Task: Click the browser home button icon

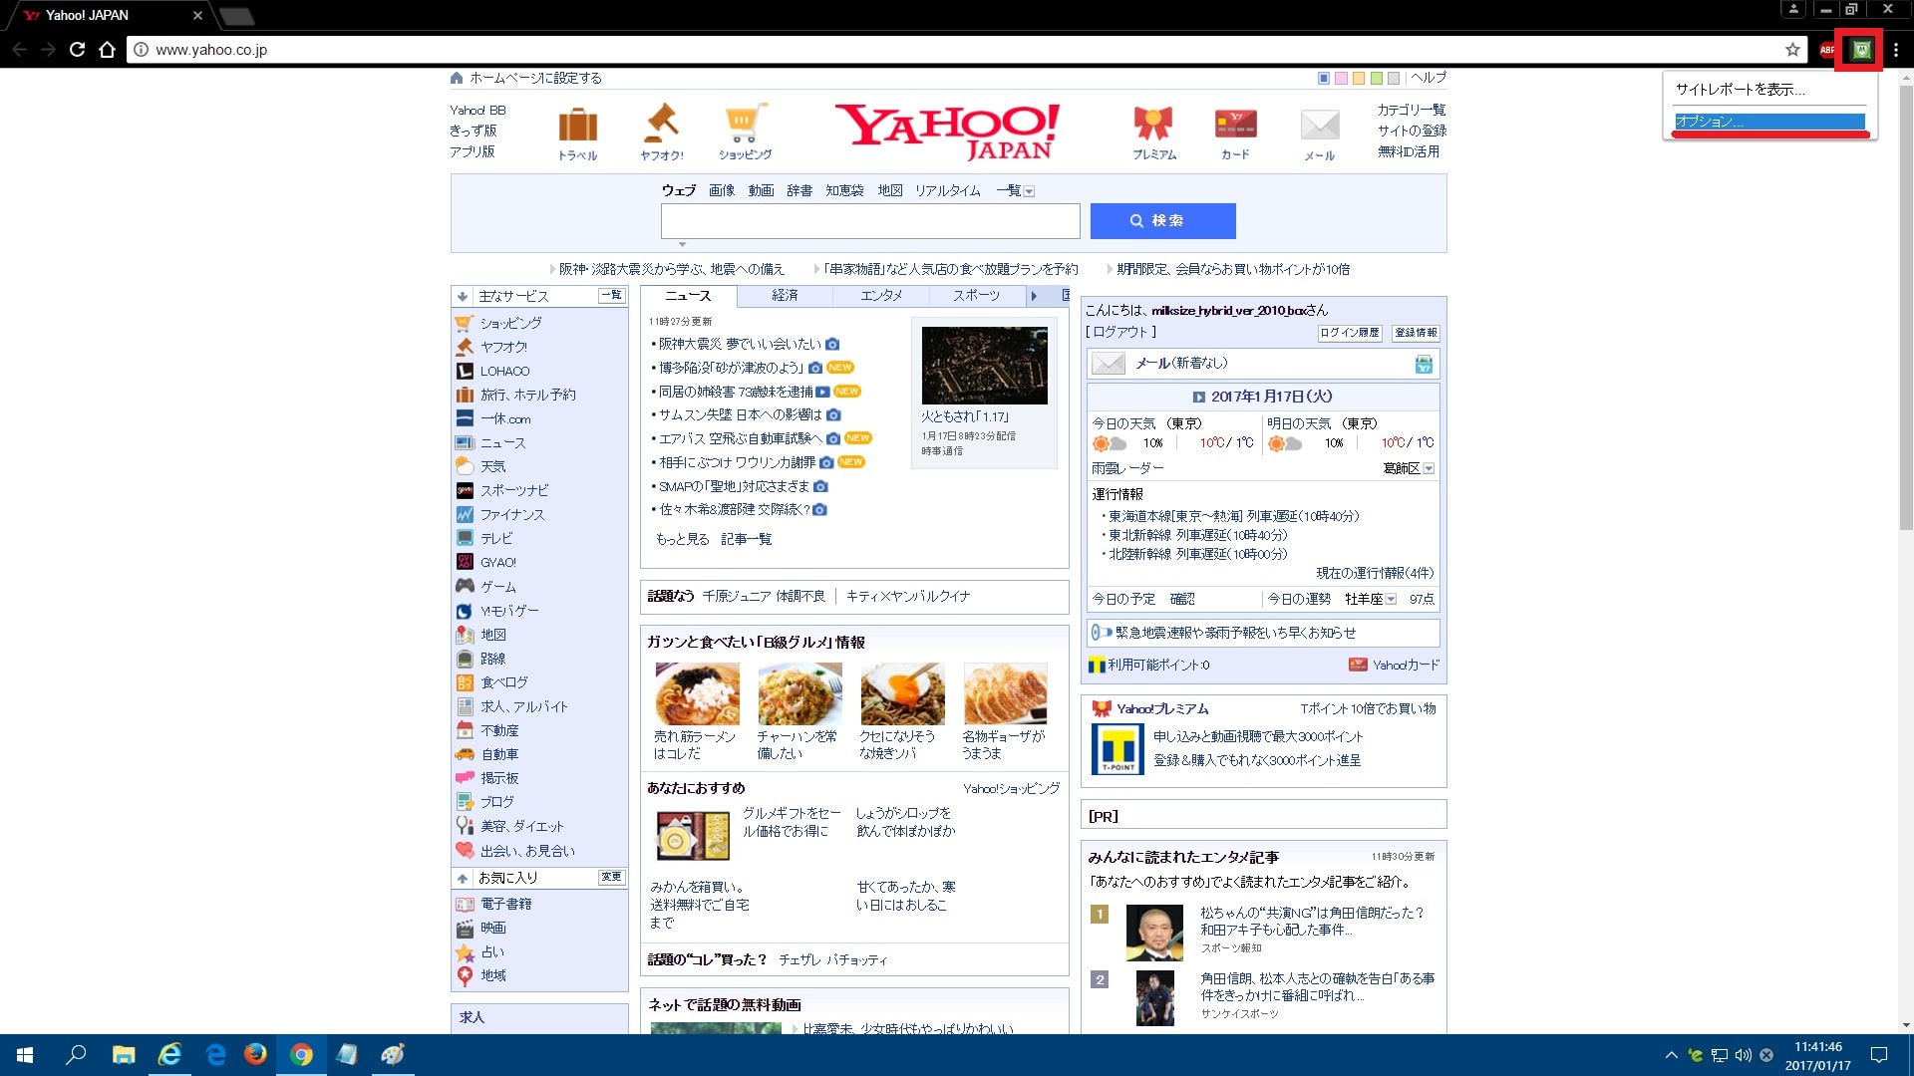Action: pyautogui.click(x=107, y=50)
